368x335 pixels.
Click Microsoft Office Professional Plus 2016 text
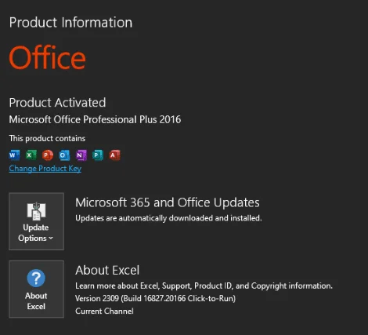click(95, 119)
